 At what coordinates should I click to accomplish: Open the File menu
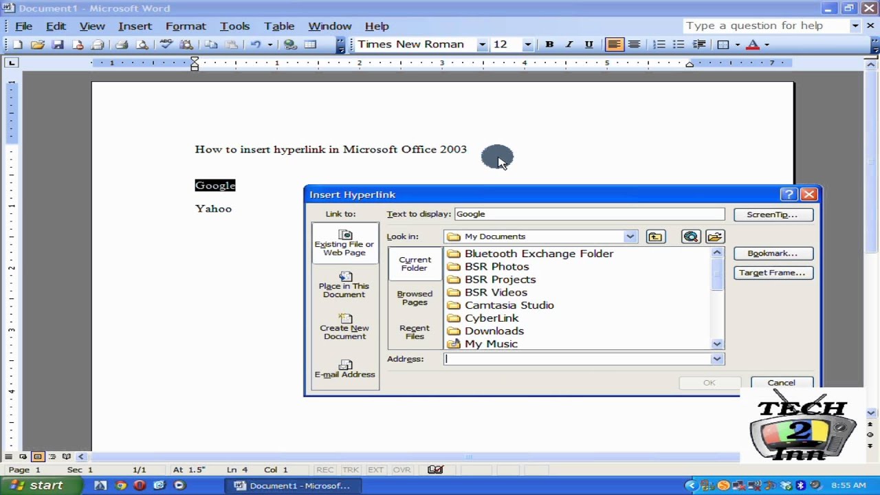pos(23,26)
